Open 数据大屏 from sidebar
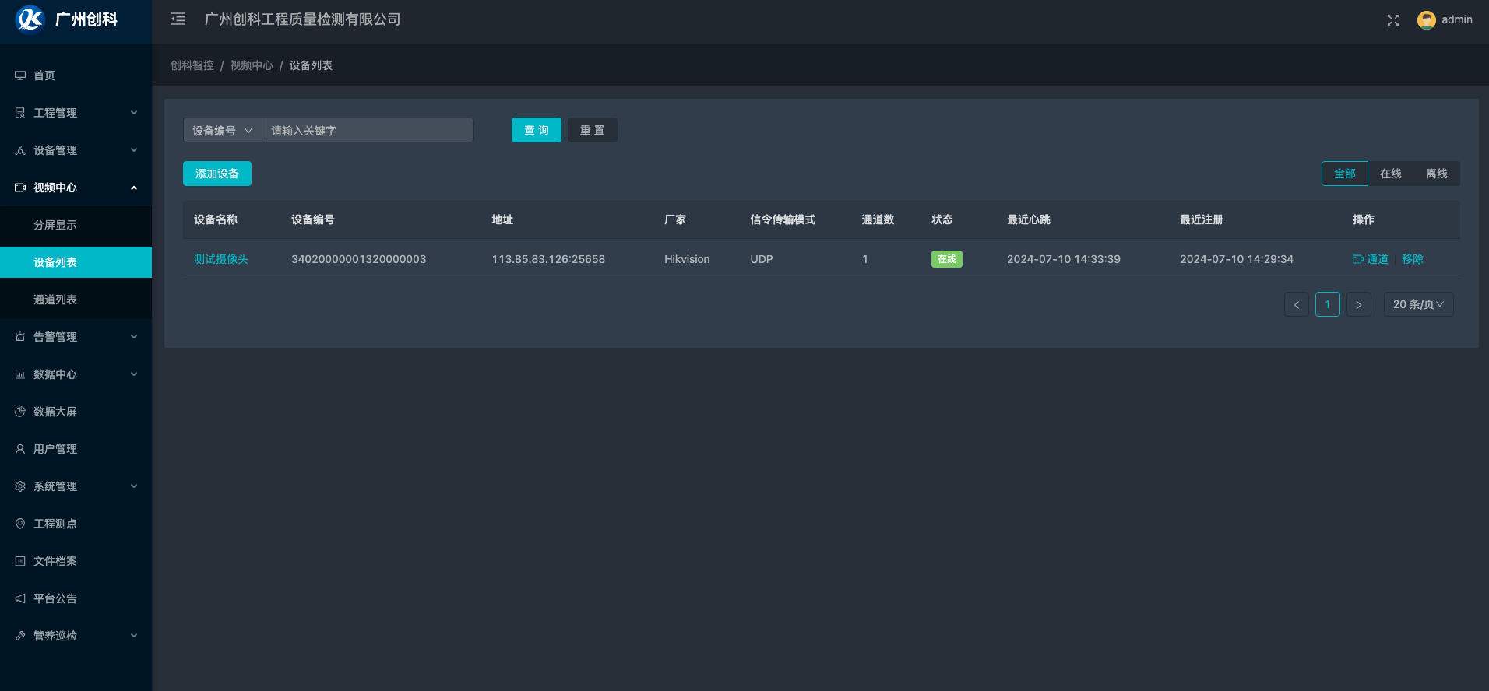This screenshot has height=691, width=1489. (55, 412)
